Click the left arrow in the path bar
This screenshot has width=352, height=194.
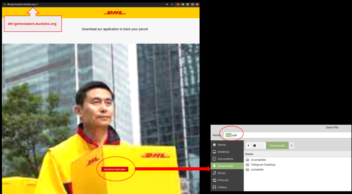(x=248, y=145)
